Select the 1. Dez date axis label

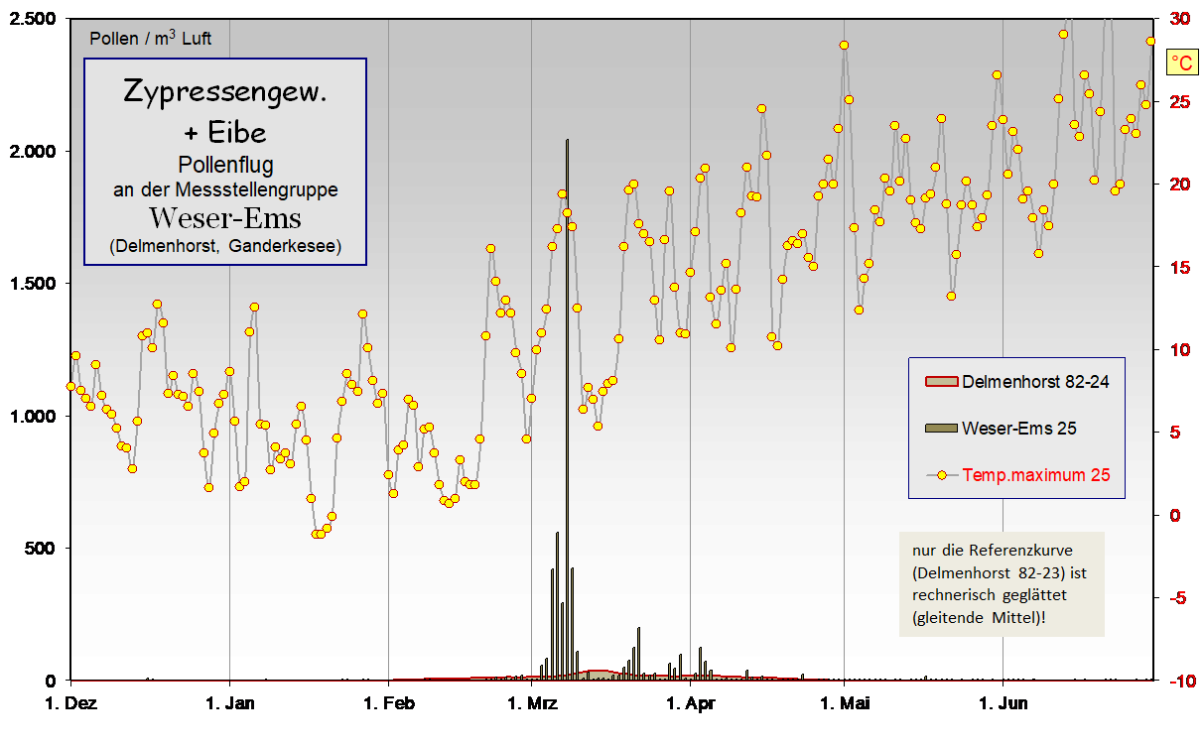(71, 705)
